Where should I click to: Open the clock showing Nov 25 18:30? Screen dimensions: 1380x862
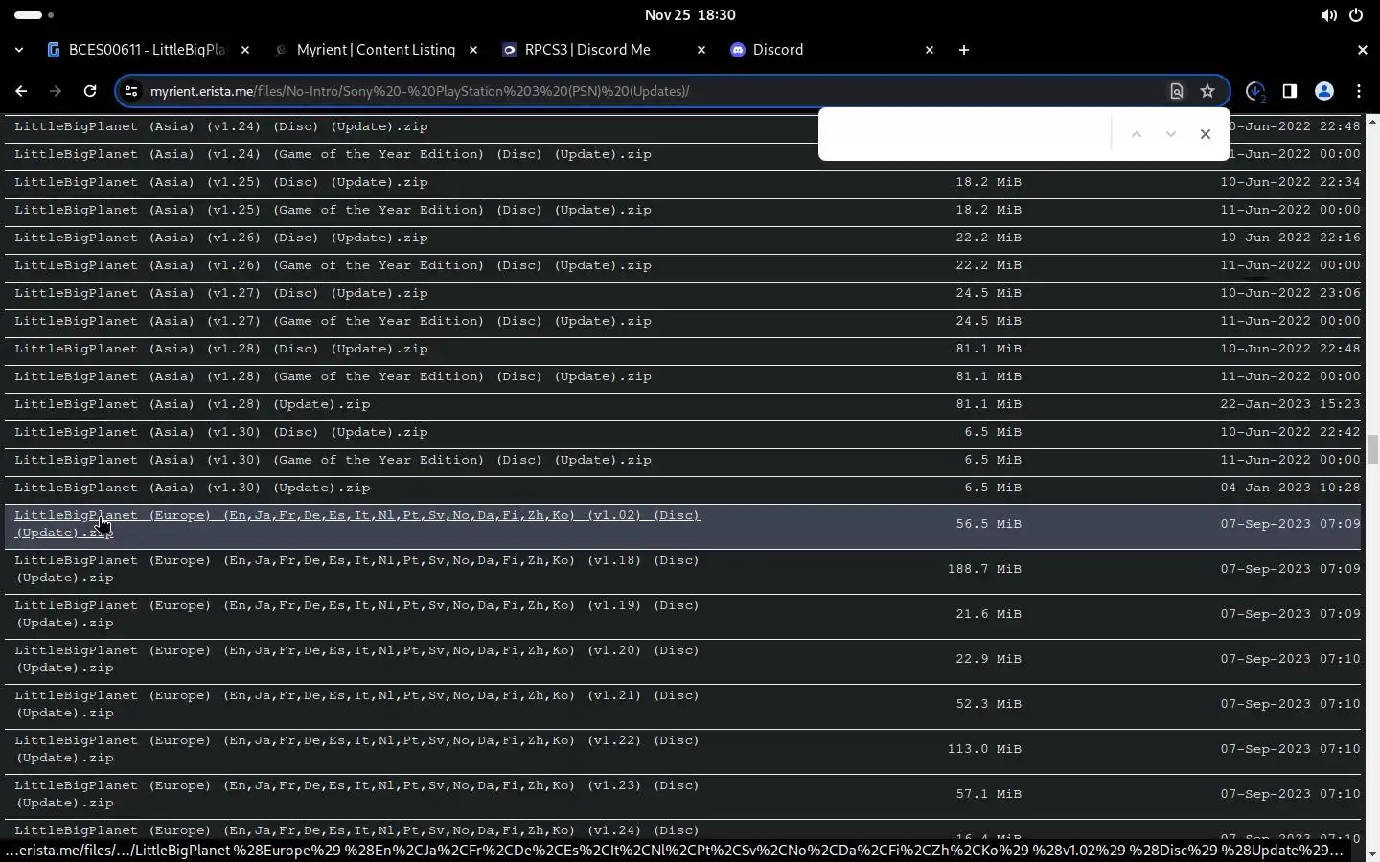coord(690,15)
